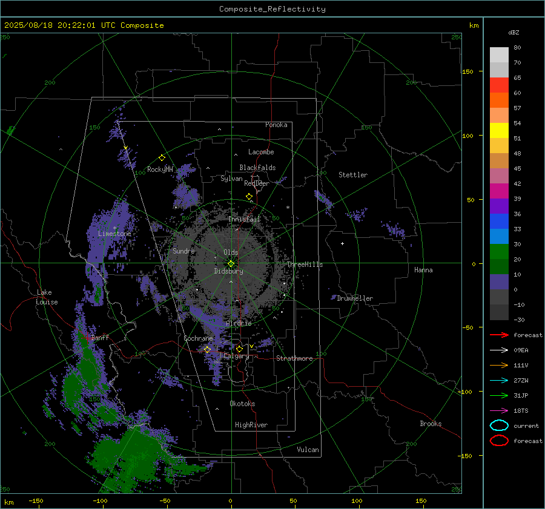Click the green 31JP arrow in legend
The width and height of the screenshot is (545, 509).
click(499, 395)
